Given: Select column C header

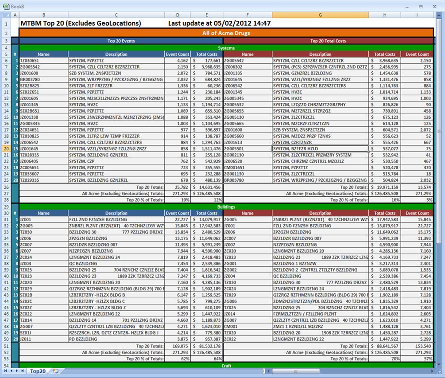Looking at the screenshot, I should [116, 15].
